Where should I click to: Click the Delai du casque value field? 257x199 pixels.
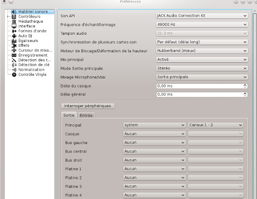pyautogui.click(x=199, y=86)
